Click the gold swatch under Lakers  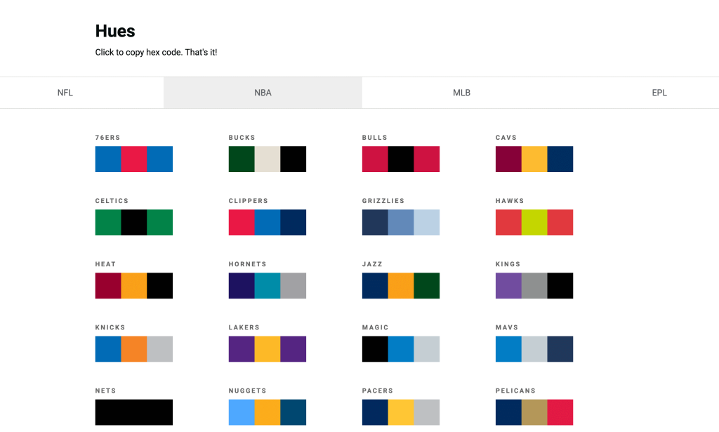(268, 349)
